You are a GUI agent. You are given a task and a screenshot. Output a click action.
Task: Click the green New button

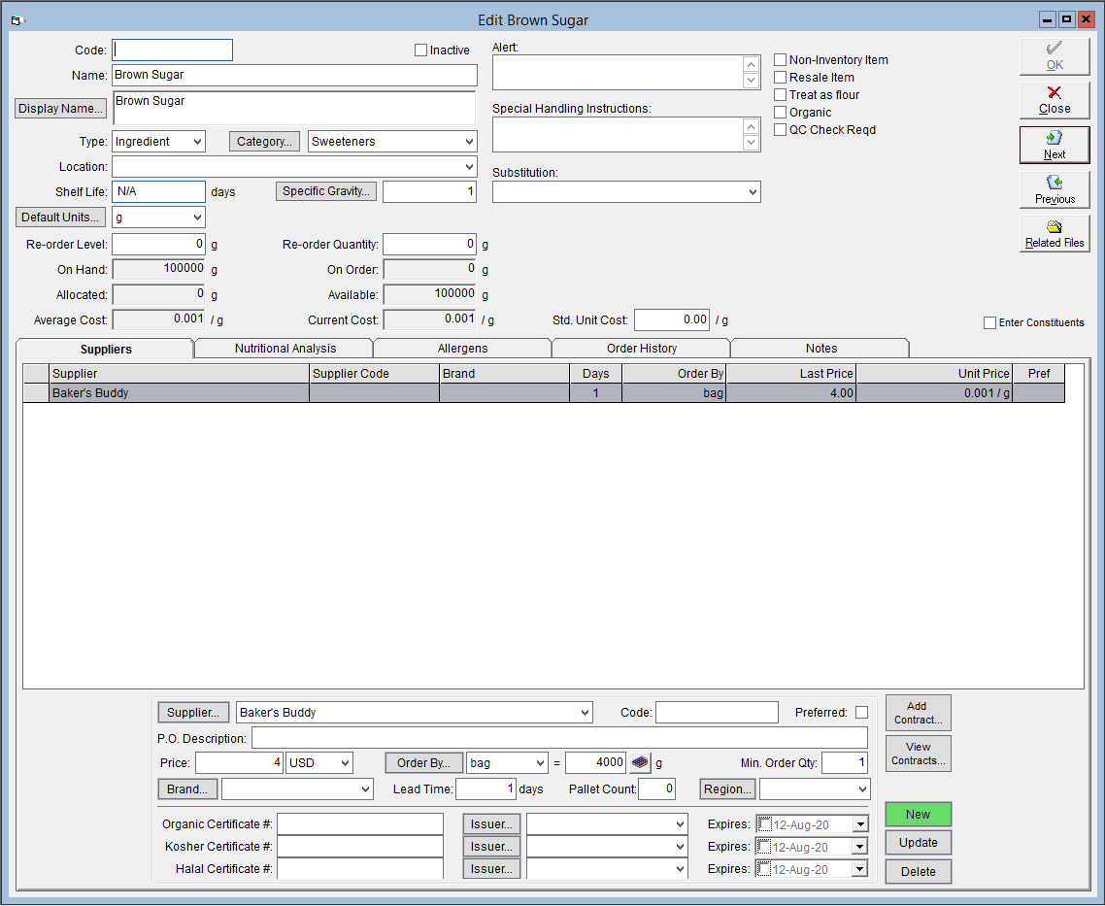click(918, 815)
